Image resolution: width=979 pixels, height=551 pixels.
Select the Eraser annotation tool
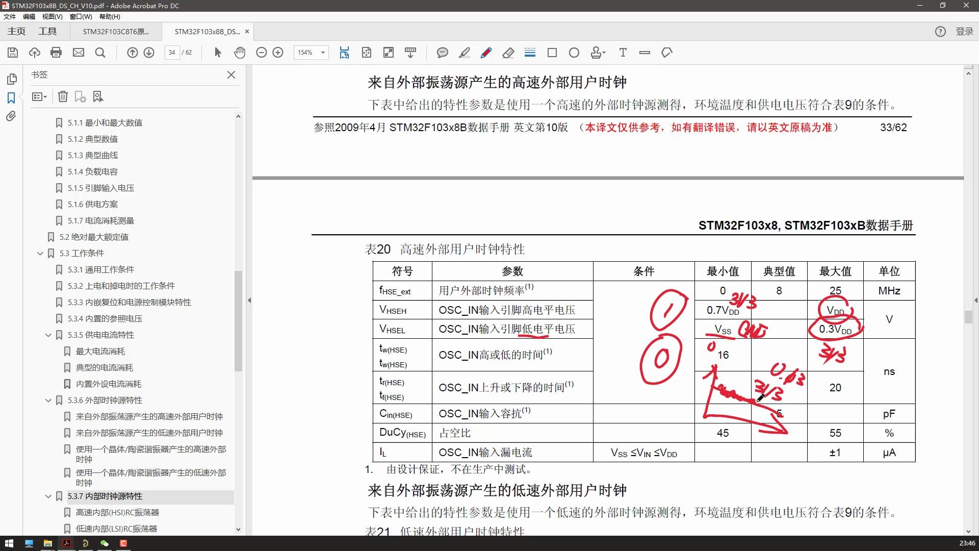pos(508,53)
